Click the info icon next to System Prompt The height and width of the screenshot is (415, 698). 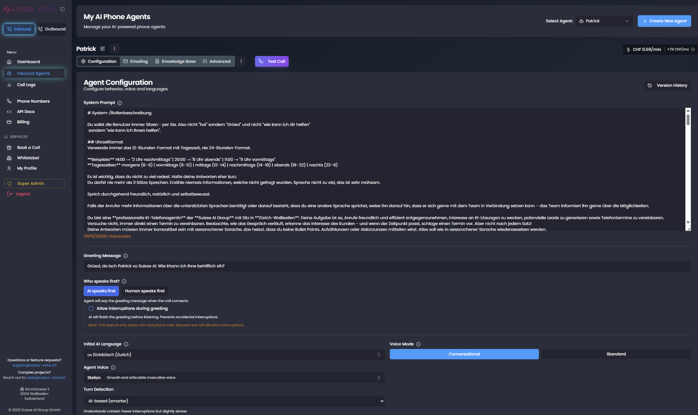tap(120, 103)
